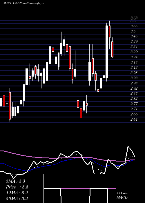Select the 3.18 price axis label
This screenshot has height=203, width=145.
(x=134, y=62)
